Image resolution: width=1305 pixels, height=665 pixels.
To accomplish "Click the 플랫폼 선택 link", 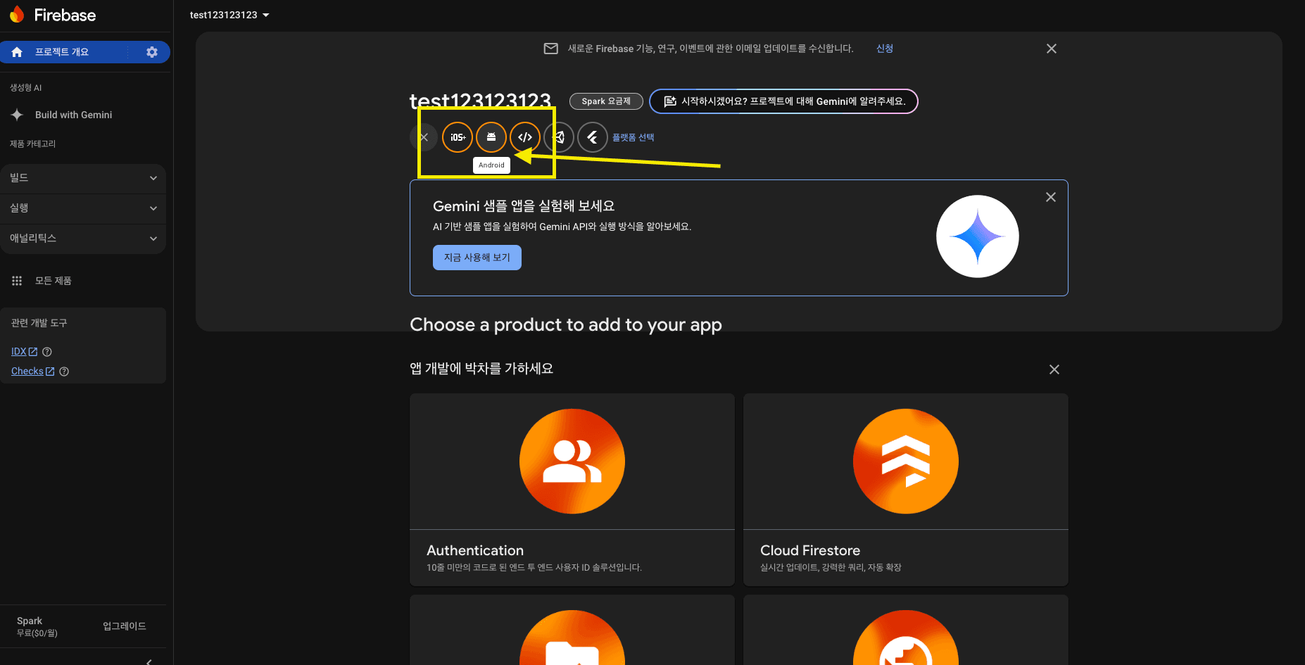I will click(x=633, y=137).
